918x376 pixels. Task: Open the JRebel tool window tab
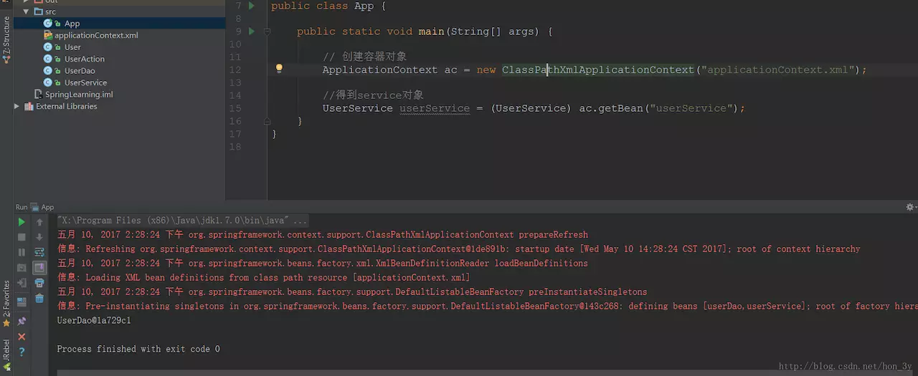click(6, 355)
